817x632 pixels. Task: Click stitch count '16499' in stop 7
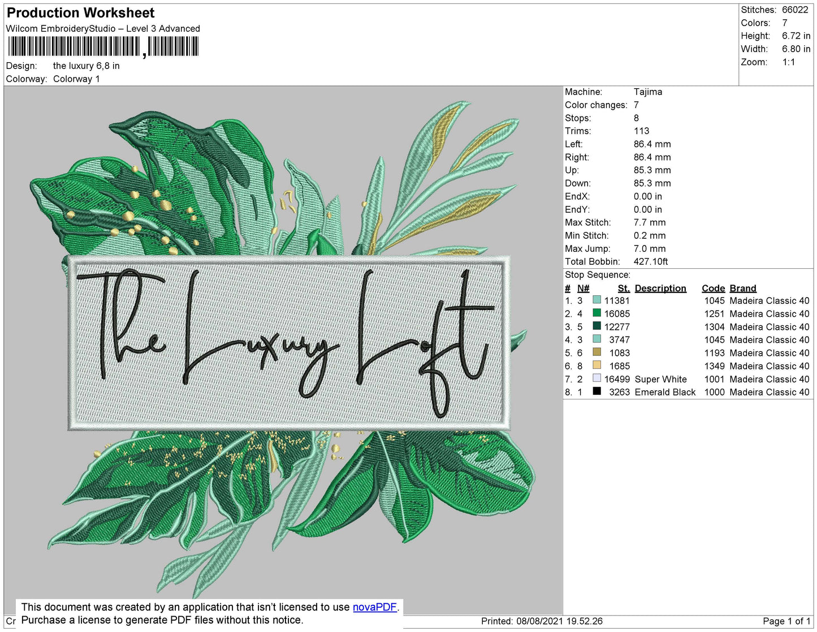click(x=617, y=379)
